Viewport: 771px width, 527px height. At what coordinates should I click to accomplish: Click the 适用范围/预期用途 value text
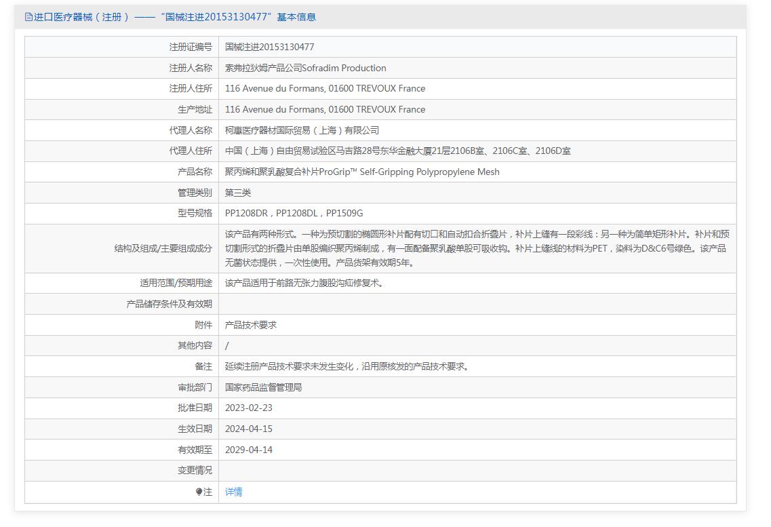point(305,283)
